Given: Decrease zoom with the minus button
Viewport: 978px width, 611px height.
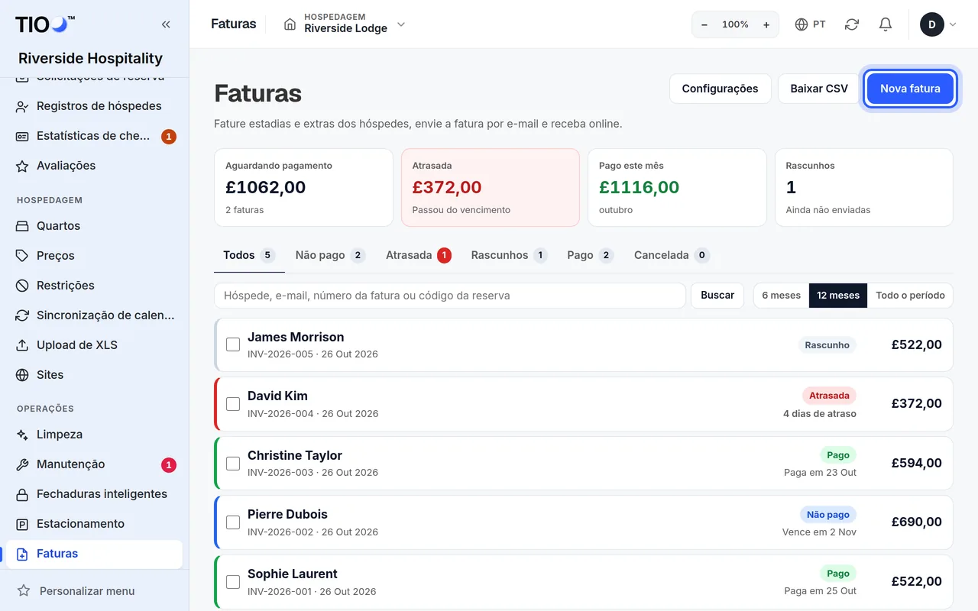Looking at the screenshot, I should click(704, 24).
